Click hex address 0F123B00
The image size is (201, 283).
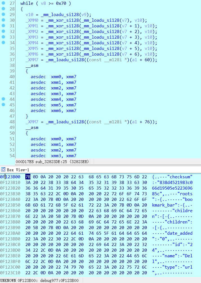(x=10, y=177)
